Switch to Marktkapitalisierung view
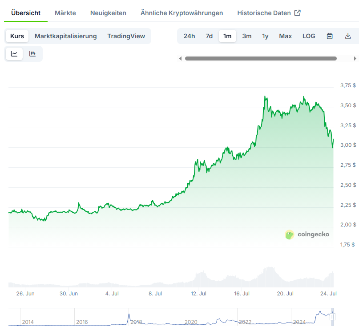 click(x=65, y=36)
